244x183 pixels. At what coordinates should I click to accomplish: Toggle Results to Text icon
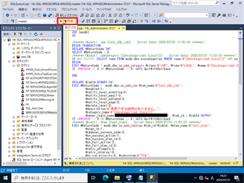point(124,21)
